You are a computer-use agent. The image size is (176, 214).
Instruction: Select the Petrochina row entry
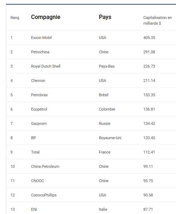pos(40,52)
